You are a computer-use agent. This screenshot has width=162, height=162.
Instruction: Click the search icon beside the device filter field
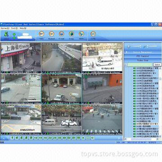point(126,65)
